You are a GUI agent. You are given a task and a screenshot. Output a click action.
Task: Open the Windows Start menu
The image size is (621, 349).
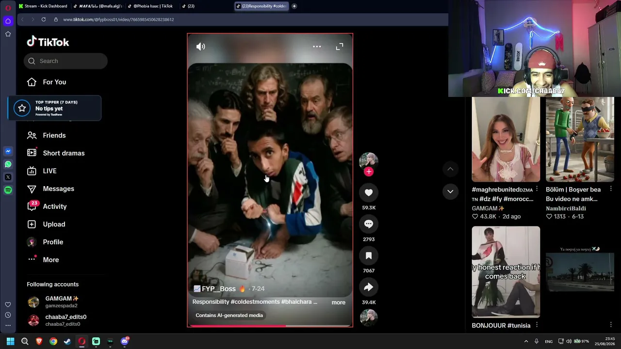pos(10,341)
